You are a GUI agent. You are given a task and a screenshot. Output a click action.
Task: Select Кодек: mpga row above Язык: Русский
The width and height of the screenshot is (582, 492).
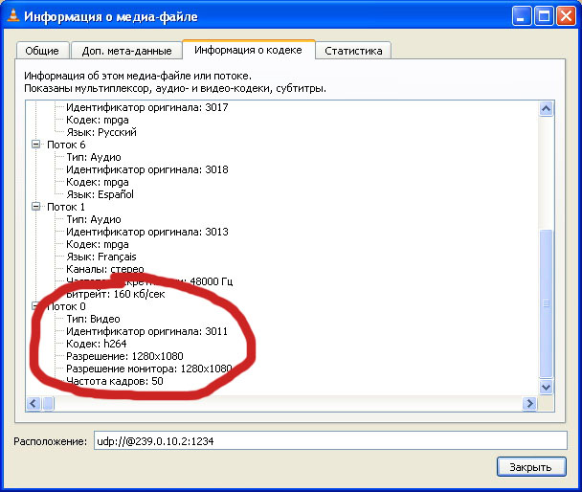click(98, 120)
